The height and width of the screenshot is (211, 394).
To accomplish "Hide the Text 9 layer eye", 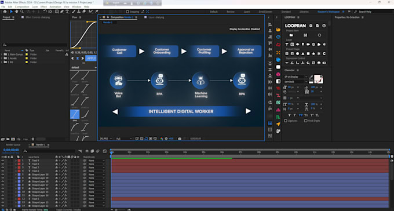I will click(3, 161).
